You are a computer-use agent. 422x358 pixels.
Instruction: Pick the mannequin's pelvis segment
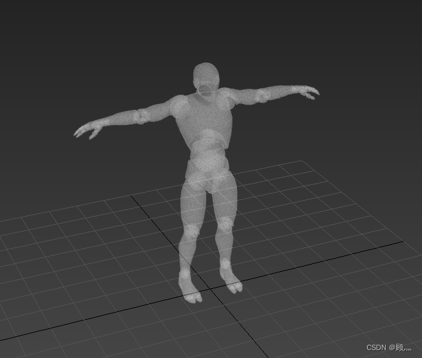tap(207, 176)
